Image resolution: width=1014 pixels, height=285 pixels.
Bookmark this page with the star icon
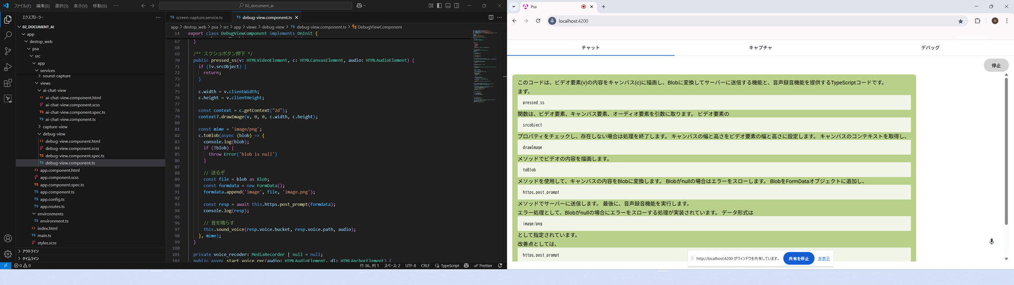tap(961, 21)
